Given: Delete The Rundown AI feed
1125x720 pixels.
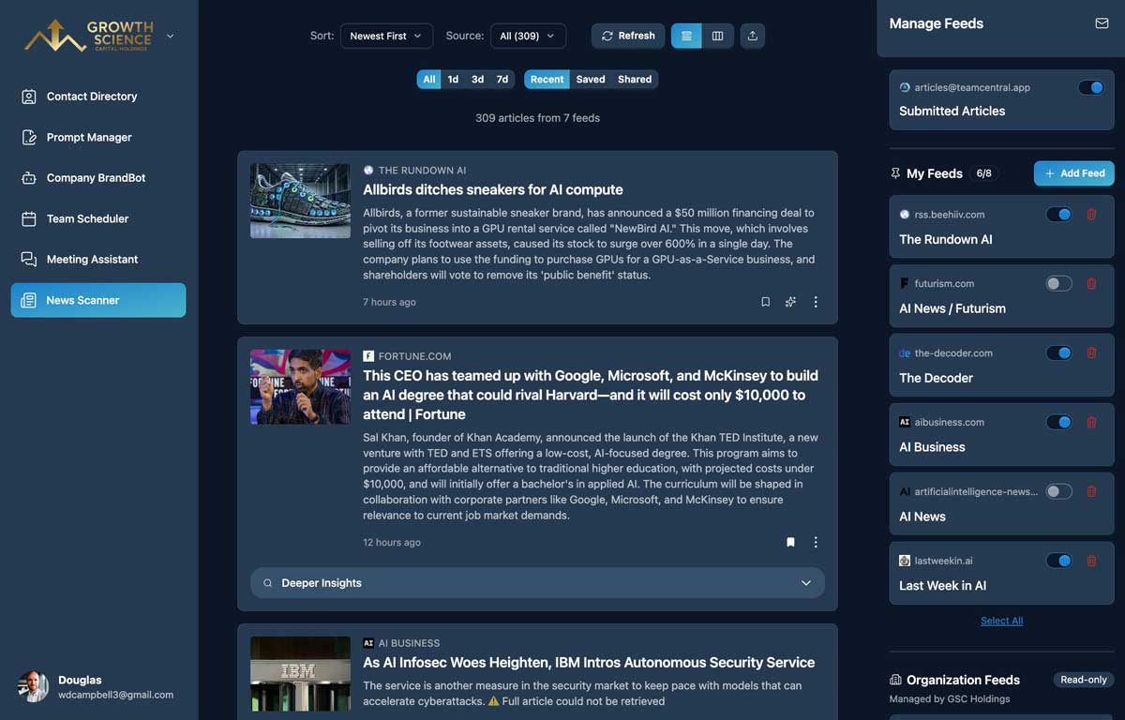Looking at the screenshot, I should (1091, 215).
